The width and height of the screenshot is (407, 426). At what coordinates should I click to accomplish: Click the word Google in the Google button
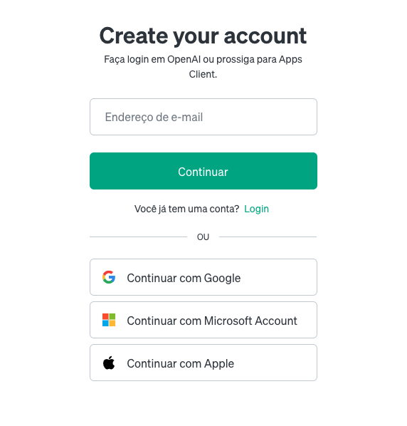pyautogui.click(x=222, y=279)
